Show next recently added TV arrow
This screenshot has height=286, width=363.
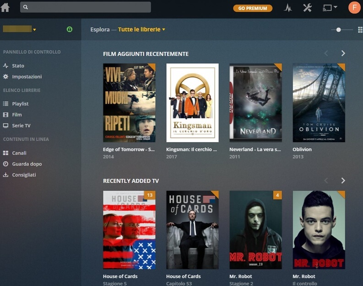[x=343, y=181]
